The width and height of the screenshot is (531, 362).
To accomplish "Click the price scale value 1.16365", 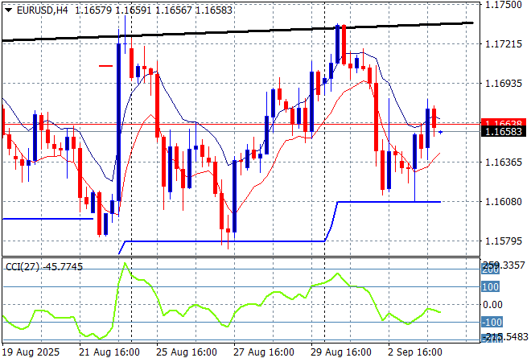I will tap(504, 162).
